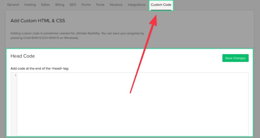
Task: Go to the Integrations tab
Action: (x=136, y=5)
